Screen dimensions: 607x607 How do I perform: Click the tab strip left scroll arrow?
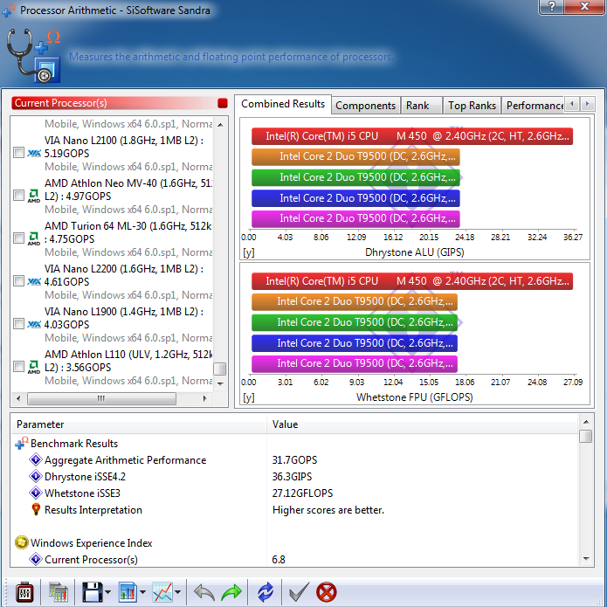(572, 104)
